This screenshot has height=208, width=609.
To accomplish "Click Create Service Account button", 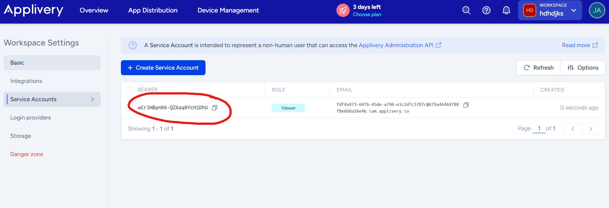I will coord(163,68).
